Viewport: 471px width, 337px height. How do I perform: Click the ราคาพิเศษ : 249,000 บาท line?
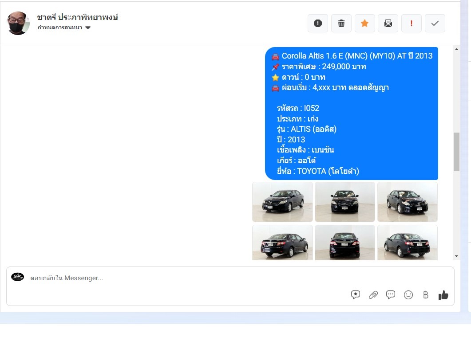319,67
